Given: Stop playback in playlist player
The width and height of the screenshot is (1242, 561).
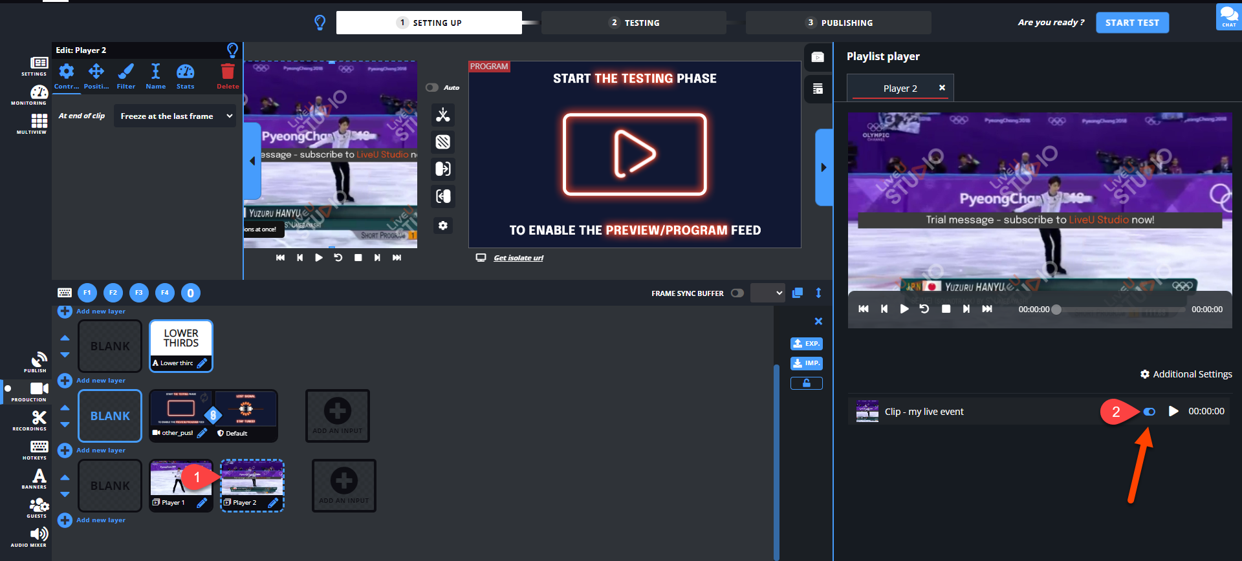Looking at the screenshot, I should coord(946,309).
